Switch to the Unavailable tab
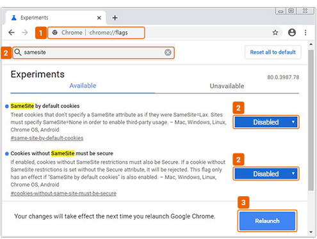317x239 pixels. tap(227, 86)
